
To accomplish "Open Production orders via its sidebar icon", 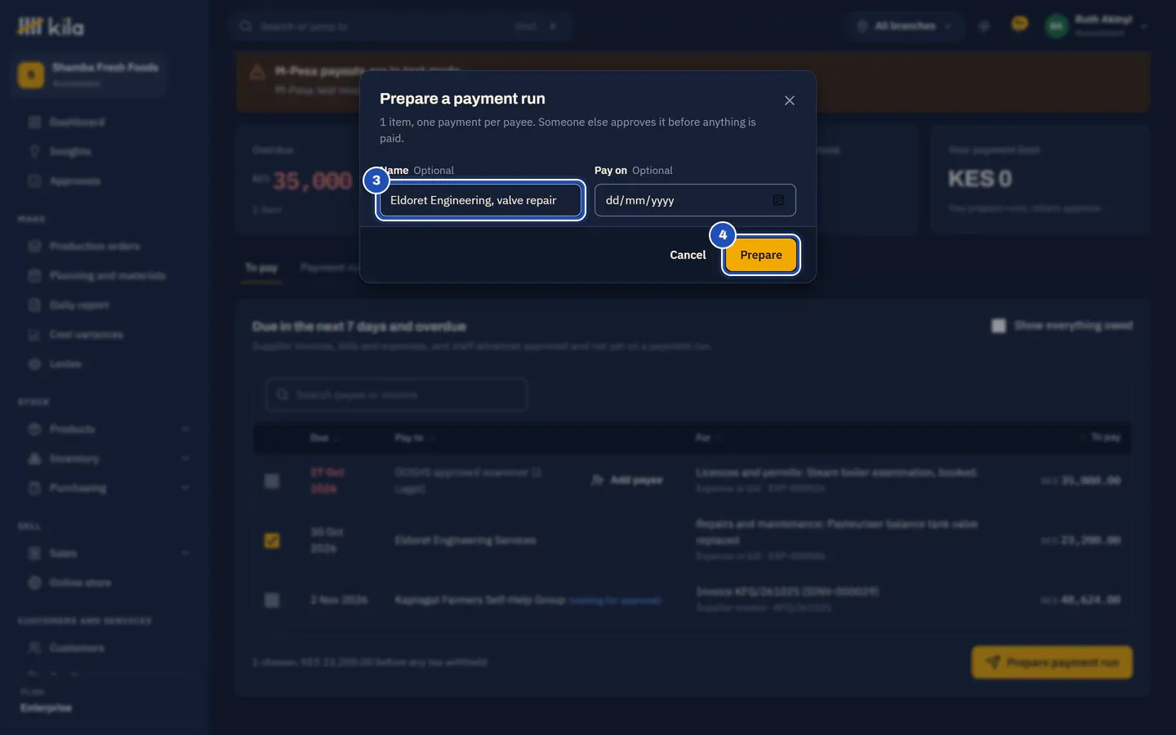I will (34, 247).
